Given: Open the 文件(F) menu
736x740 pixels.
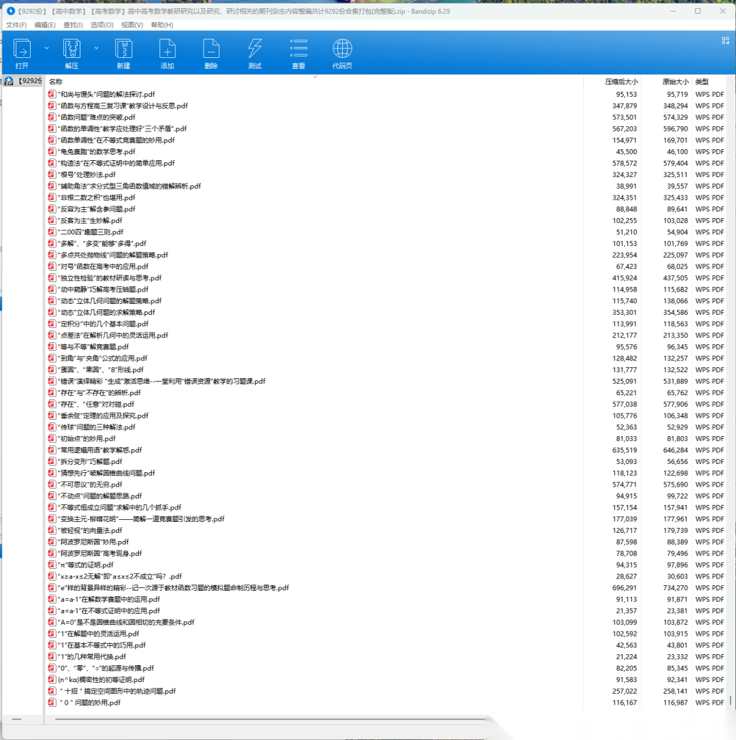Looking at the screenshot, I should point(16,25).
